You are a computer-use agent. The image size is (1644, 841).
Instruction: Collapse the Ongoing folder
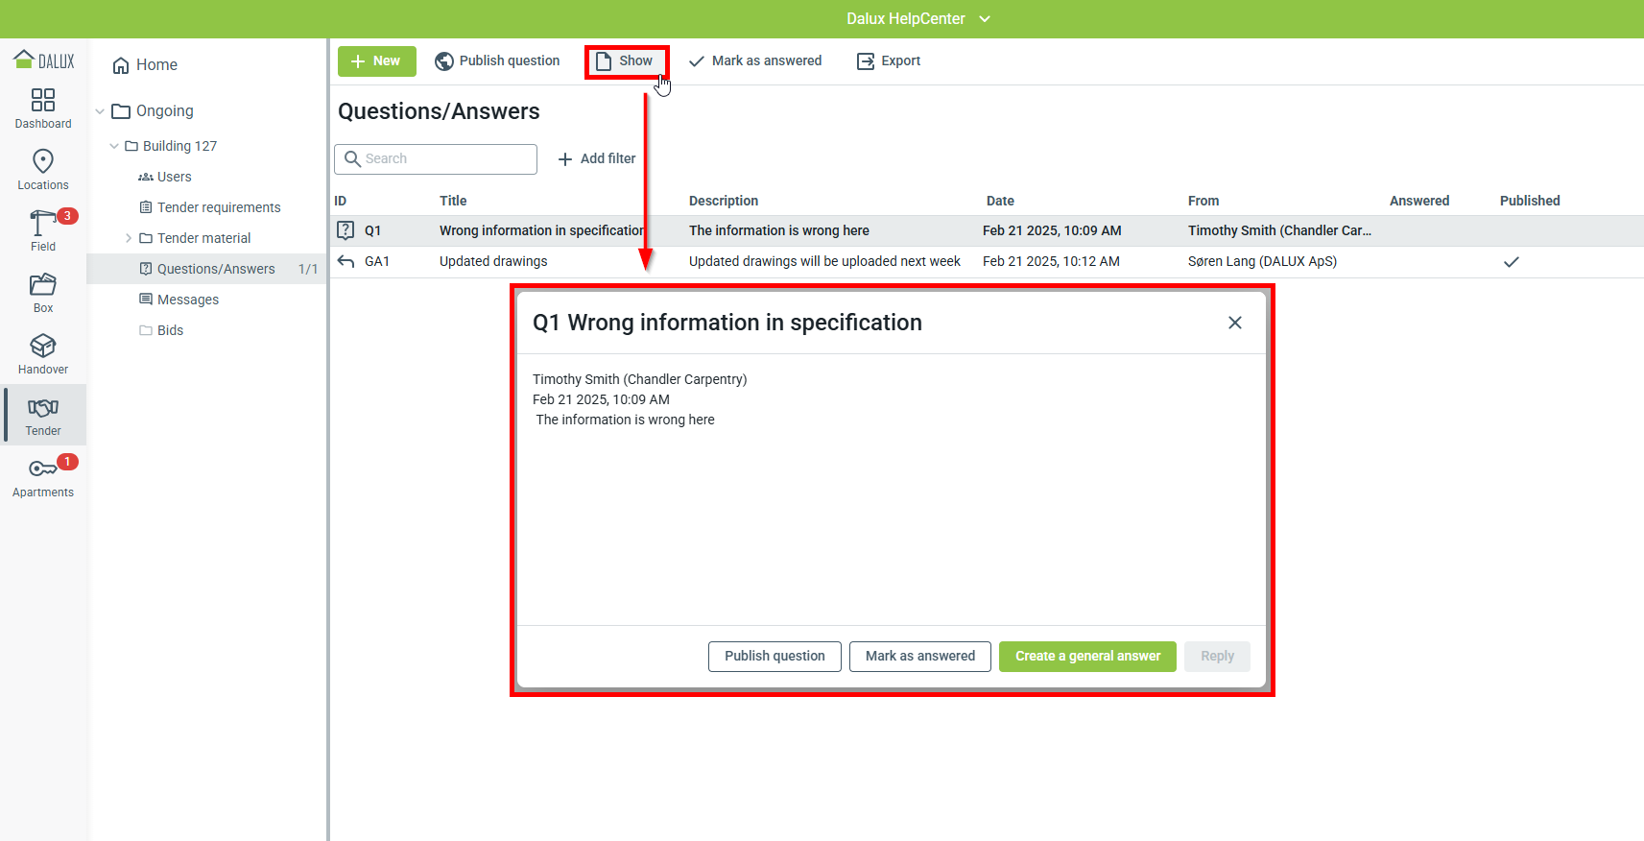[100, 111]
